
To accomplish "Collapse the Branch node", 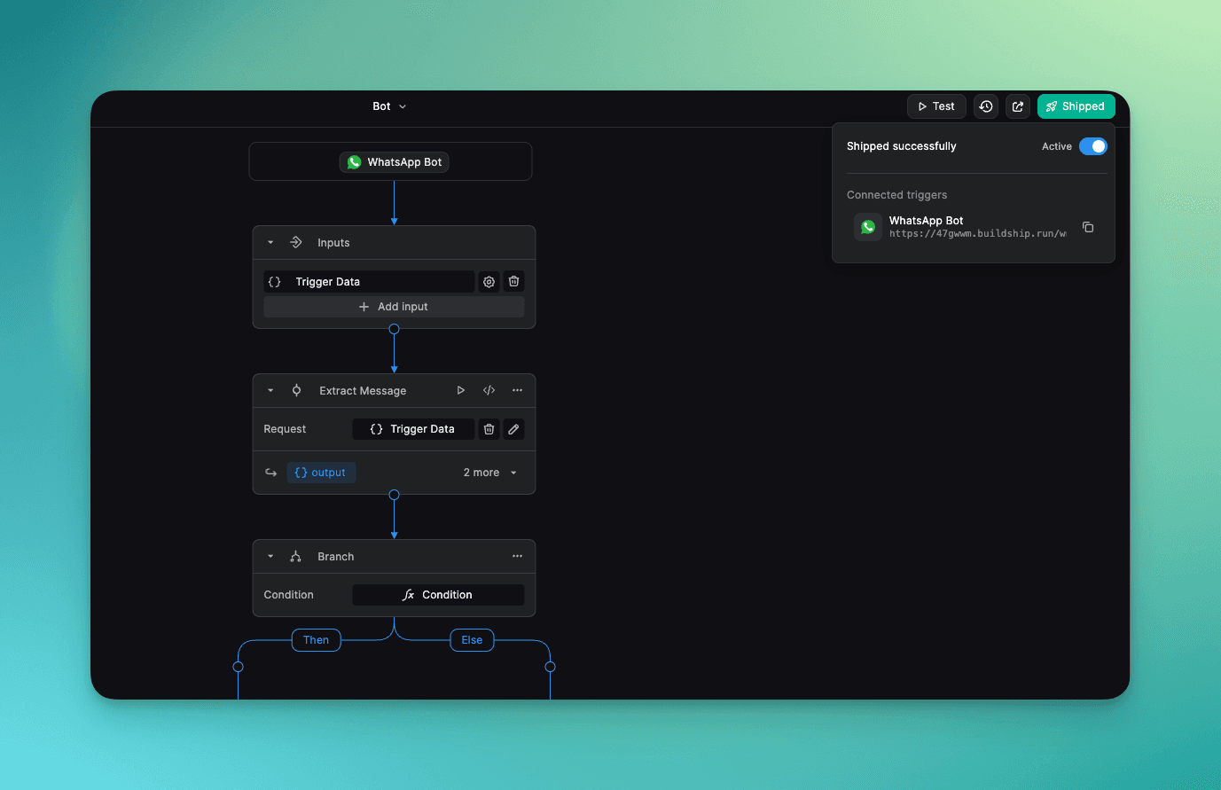I will pyautogui.click(x=270, y=556).
